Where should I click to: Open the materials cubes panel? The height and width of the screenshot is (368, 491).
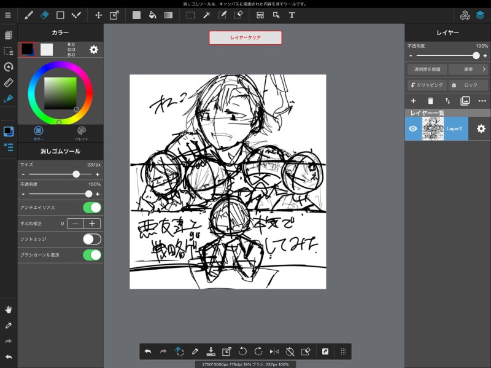point(465,15)
